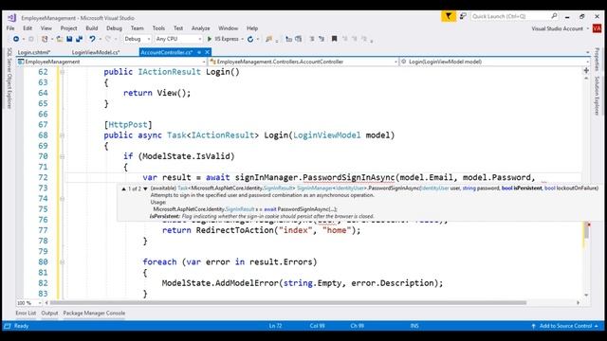Open the File menu
This screenshot has width=607, height=341.
click(x=10, y=28)
